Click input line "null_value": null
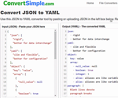Image resolution: width=118 pixels, height=98 pixels. pos(30,82)
